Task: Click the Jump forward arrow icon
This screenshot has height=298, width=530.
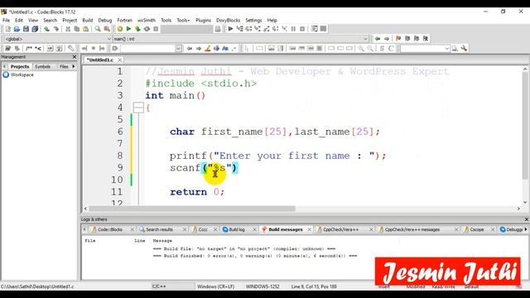Action: [387, 39]
